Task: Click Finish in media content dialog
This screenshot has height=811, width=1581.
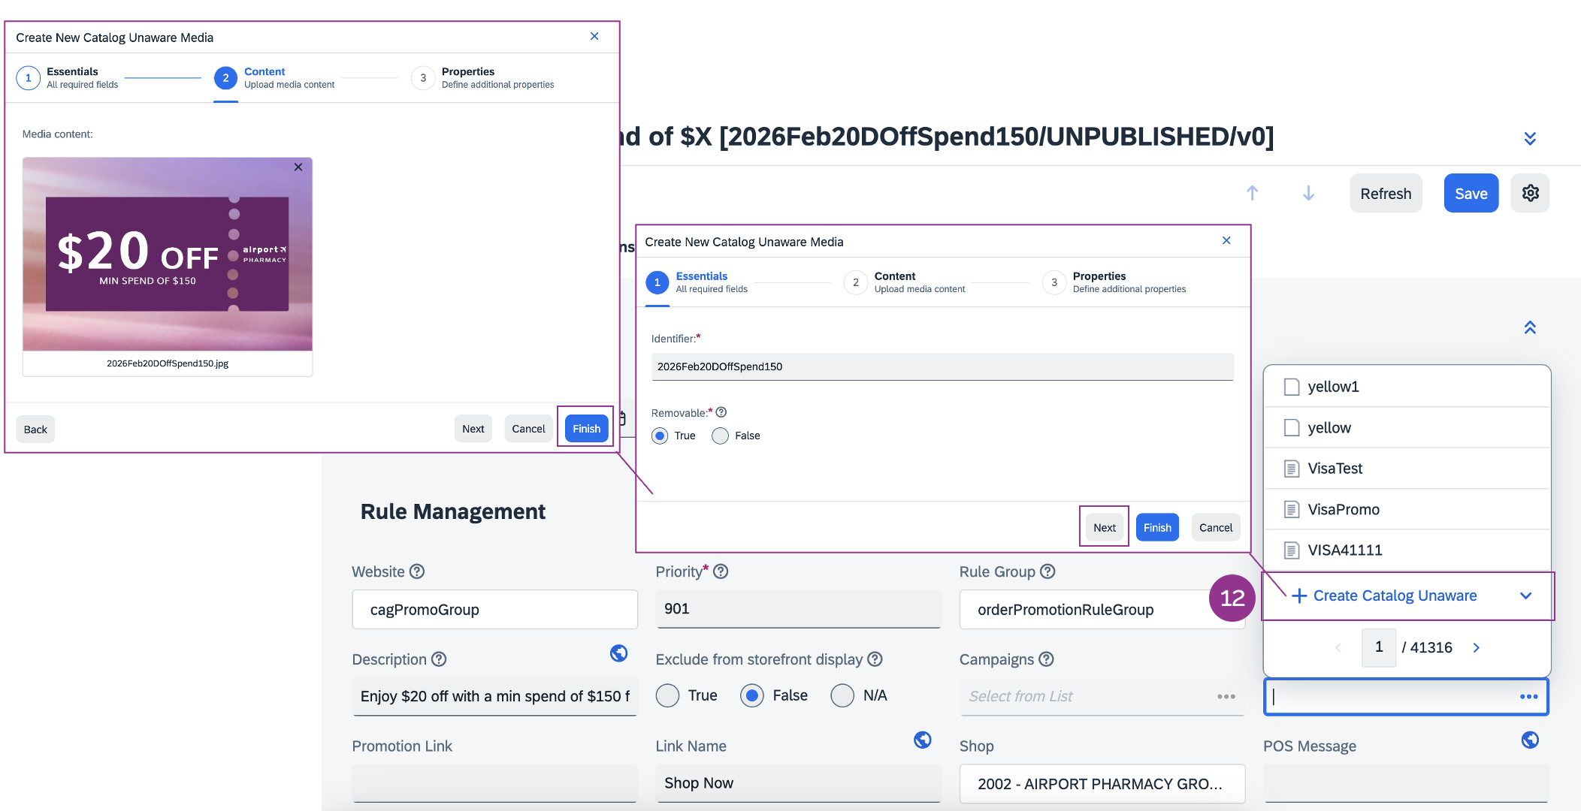Action: pyautogui.click(x=586, y=429)
